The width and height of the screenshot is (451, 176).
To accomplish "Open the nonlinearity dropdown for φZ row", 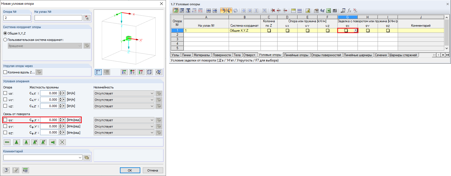I will coord(124,133).
